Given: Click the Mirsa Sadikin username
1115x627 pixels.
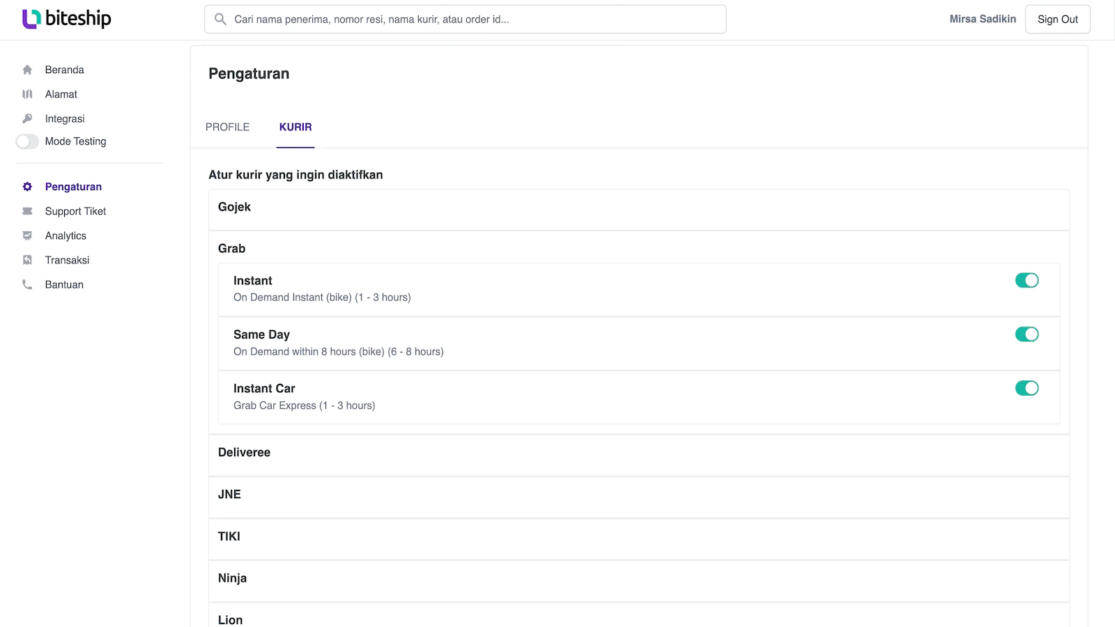Looking at the screenshot, I should pos(983,19).
